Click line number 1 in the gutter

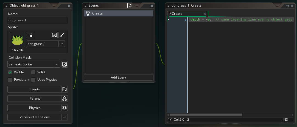pos(185,20)
